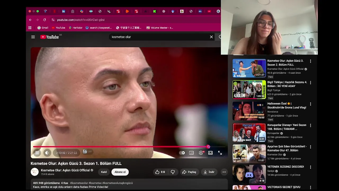Click the Novalarca channel name
The image size is (339, 191).
click(273, 112)
